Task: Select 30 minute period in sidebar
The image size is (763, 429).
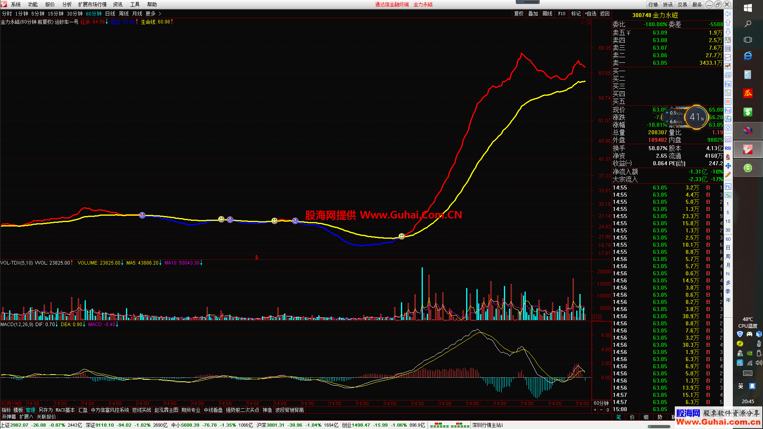Action: [728, 230]
